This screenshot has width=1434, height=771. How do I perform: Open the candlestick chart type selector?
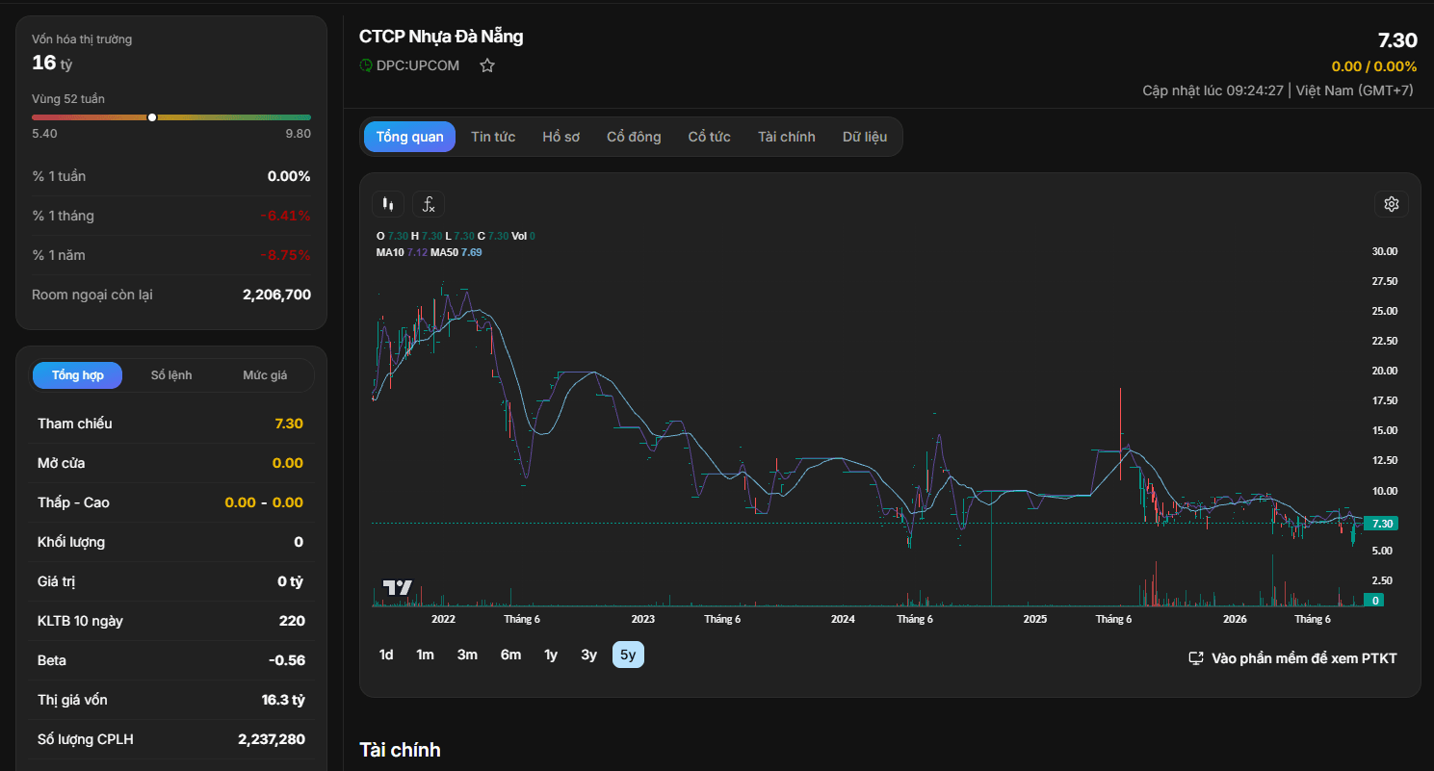click(x=388, y=204)
